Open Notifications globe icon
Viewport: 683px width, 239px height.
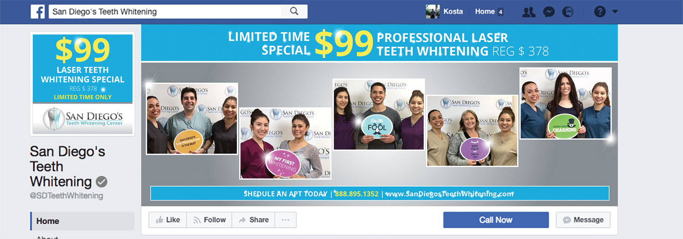coord(568,12)
